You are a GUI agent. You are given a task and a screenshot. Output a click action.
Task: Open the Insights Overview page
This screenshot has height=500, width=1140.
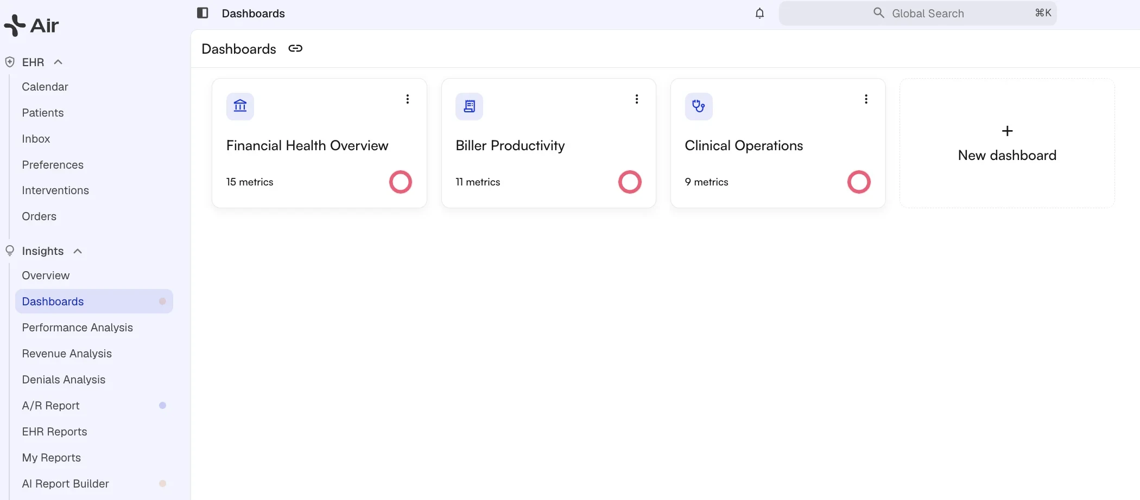click(x=46, y=275)
